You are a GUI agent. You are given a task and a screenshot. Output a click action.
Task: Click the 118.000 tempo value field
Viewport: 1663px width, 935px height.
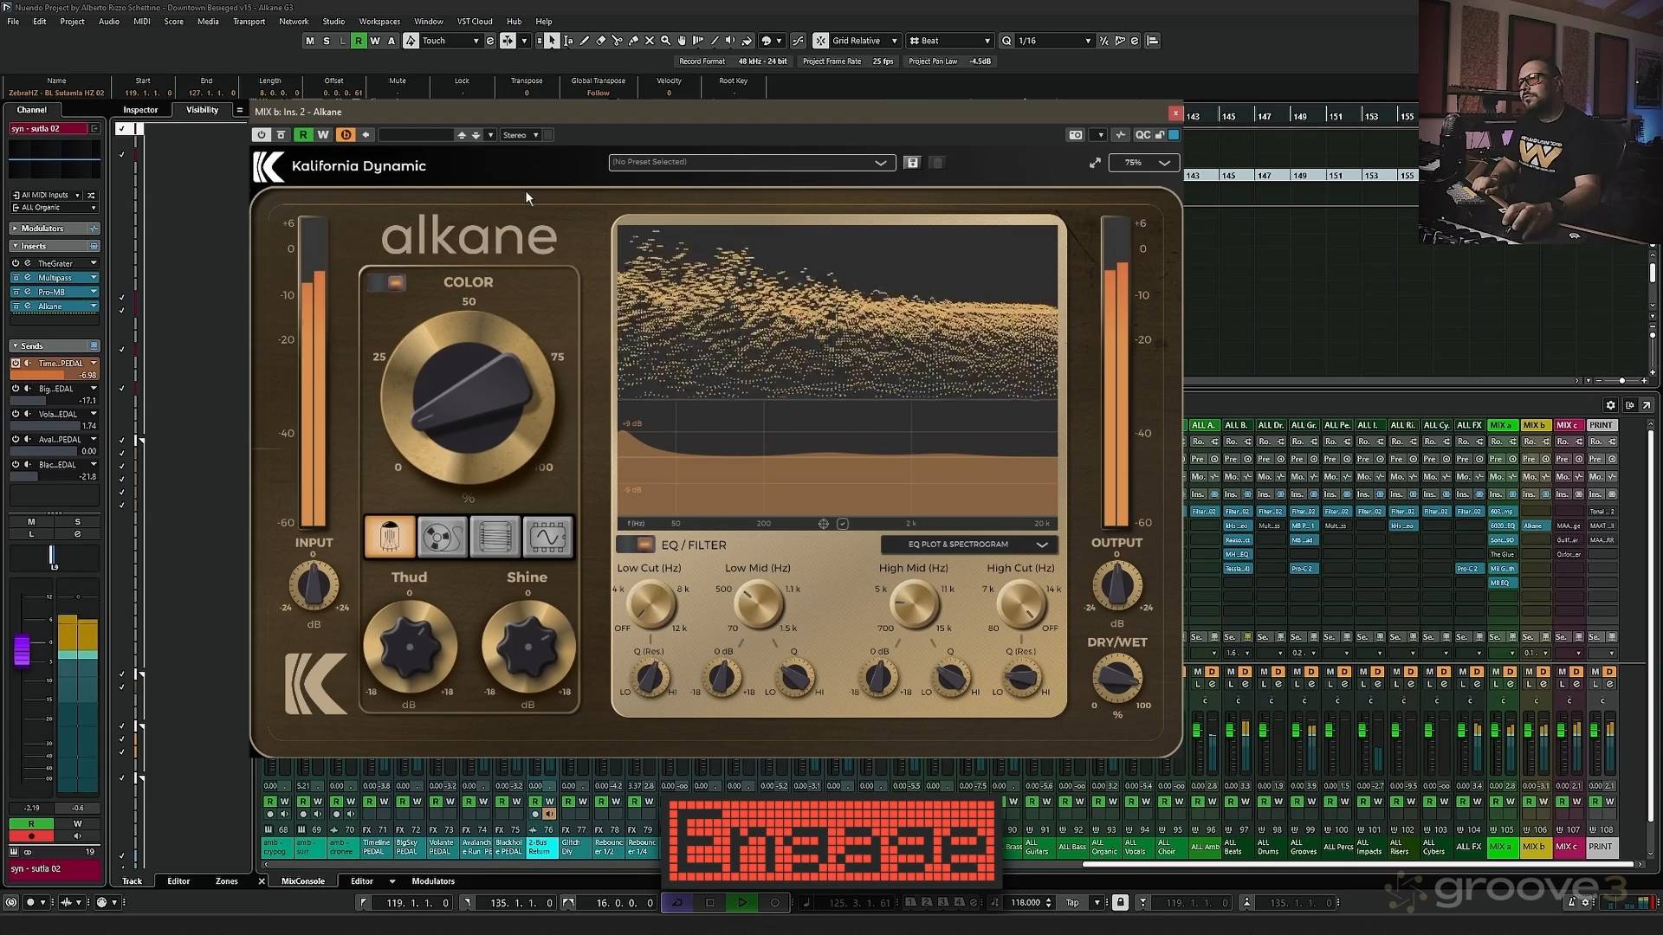pyautogui.click(x=1026, y=903)
